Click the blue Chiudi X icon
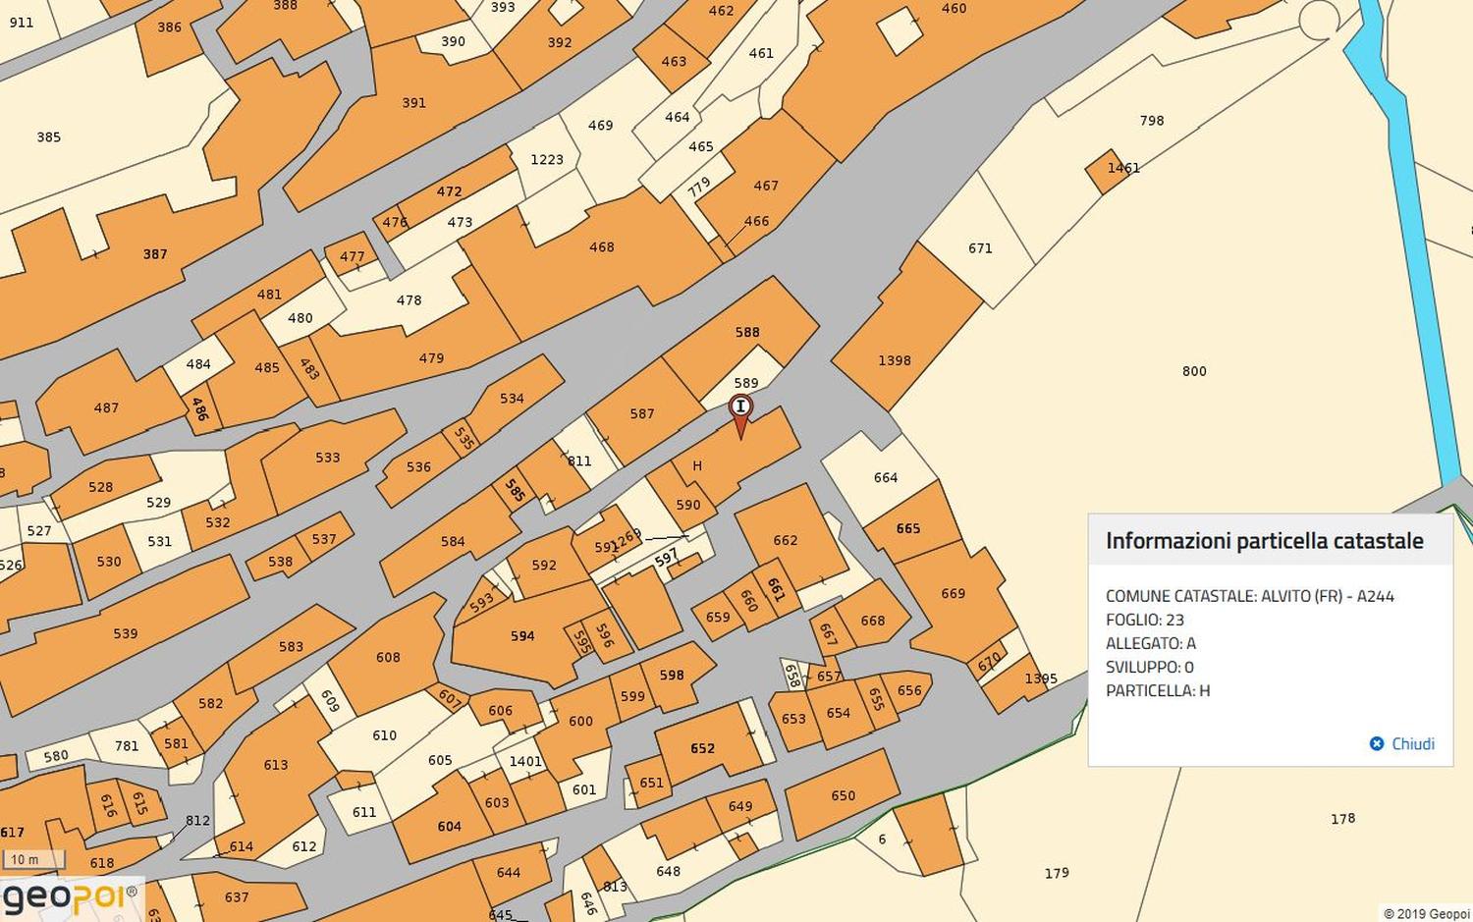1473x922 pixels. coord(1377,744)
